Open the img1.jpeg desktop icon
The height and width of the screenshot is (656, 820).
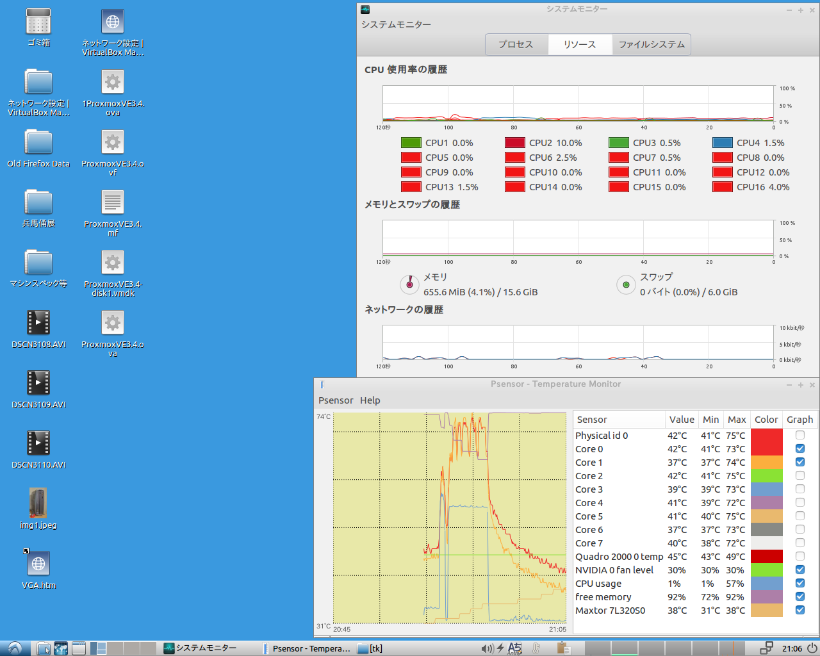pos(38,504)
